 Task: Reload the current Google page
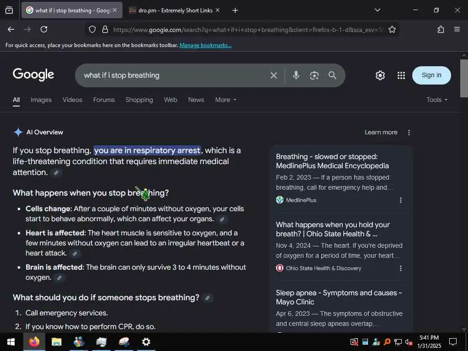coord(44,29)
